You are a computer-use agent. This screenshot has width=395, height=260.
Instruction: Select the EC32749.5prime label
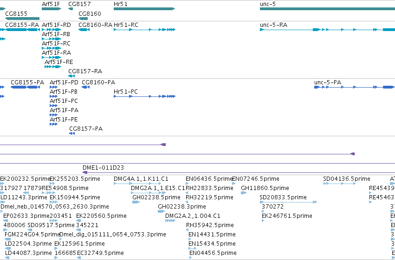pos(101,253)
